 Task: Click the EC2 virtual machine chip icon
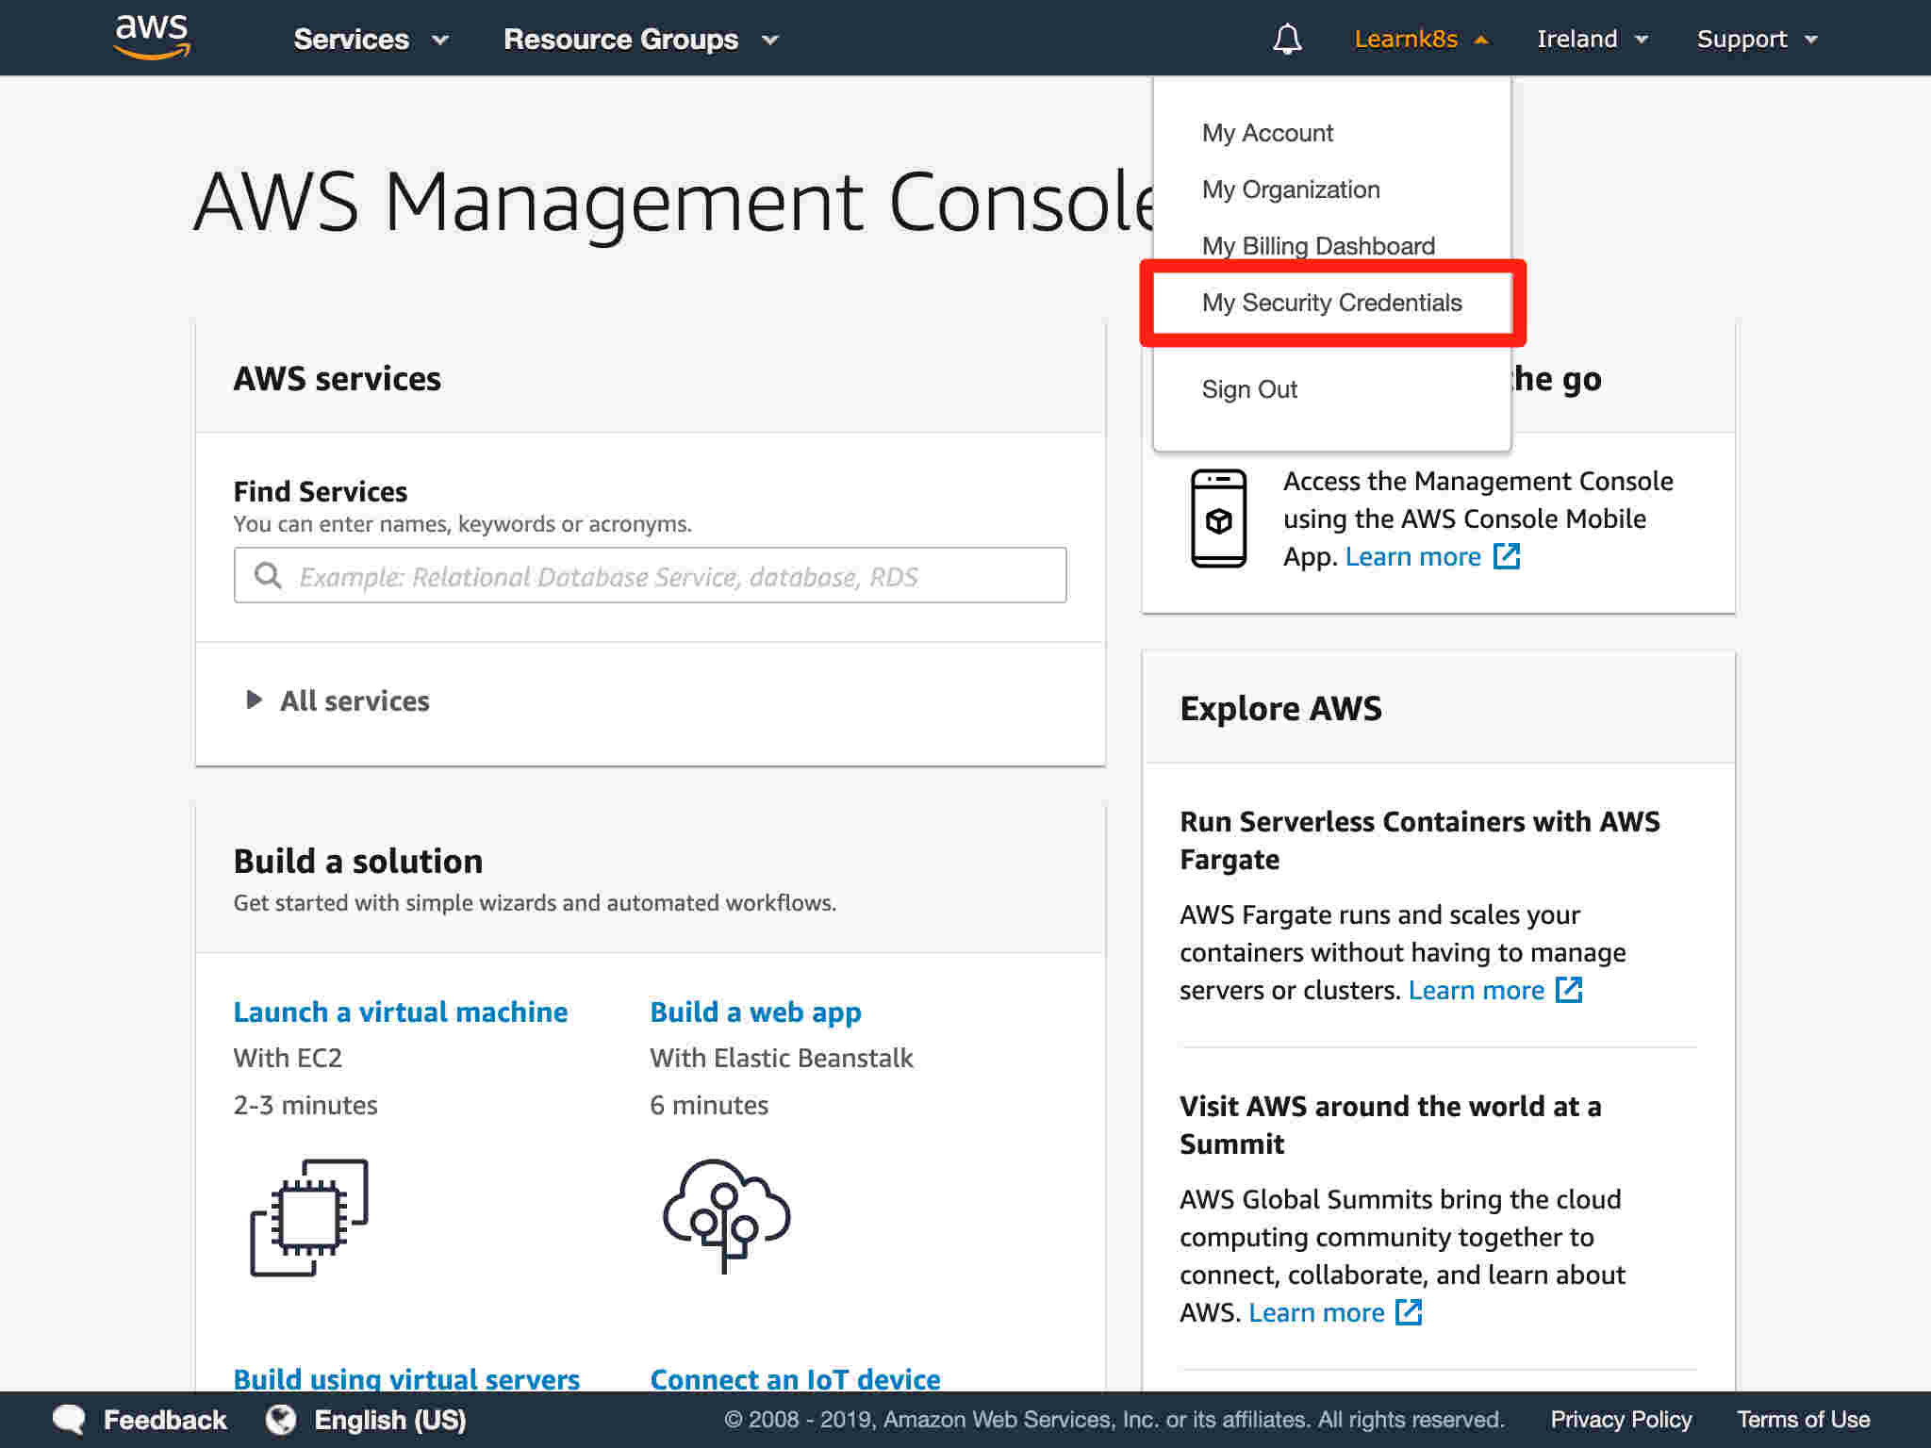coord(309,1217)
